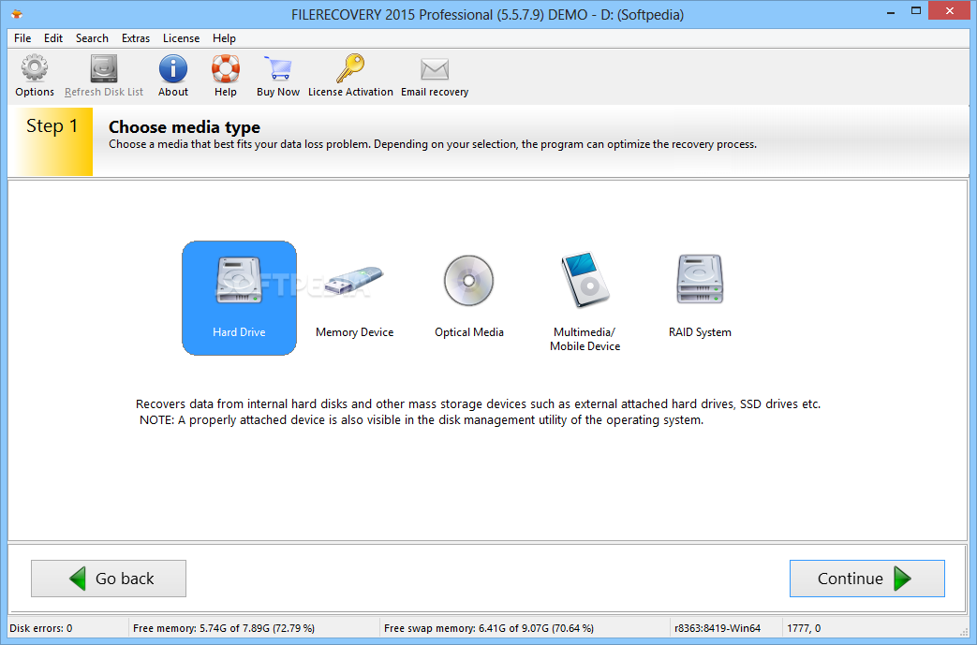Select the Hard Drive media type
Viewport: 977px width, 645px height.
tap(239, 299)
